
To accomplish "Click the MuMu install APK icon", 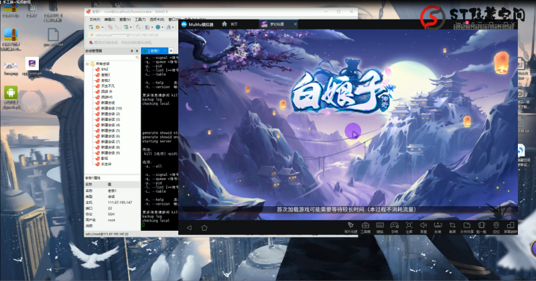I will click(438, 227).
